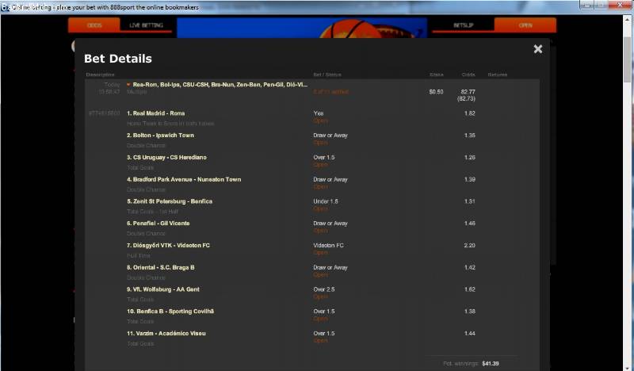This screenshot has width=634, height=371.
Task: Click 'Over 1.5' for Benfica B match
Action: point(324,311)
